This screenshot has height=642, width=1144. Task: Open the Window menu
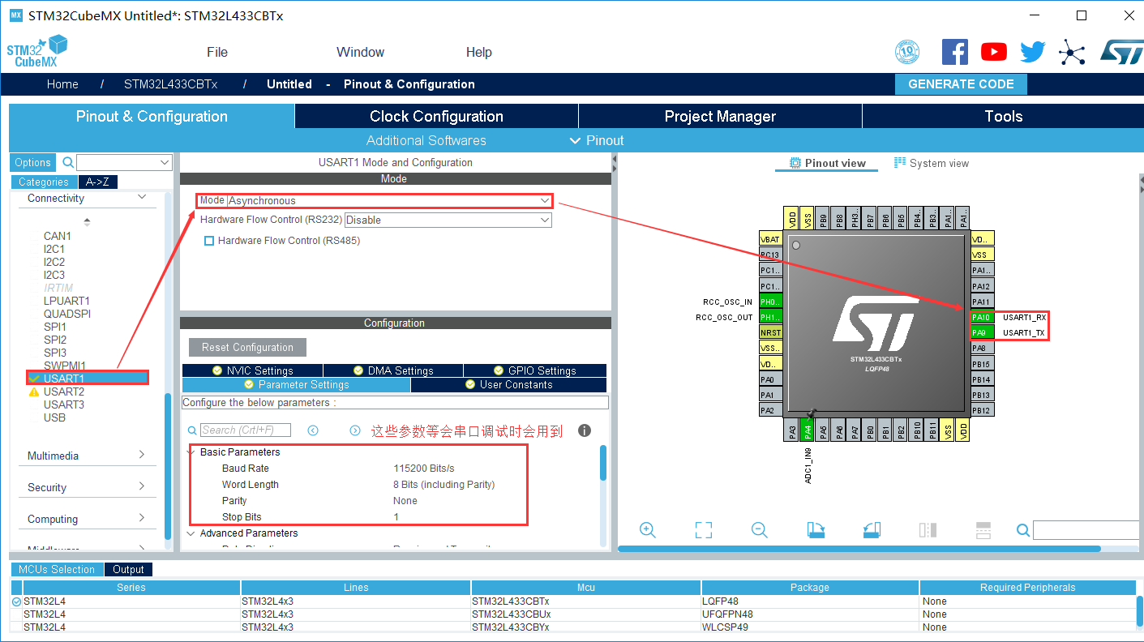click(360, 51)
